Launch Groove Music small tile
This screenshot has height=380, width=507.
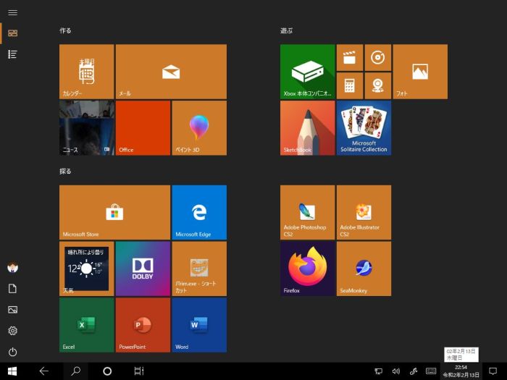pyautogui.click(x=377, y=57)
